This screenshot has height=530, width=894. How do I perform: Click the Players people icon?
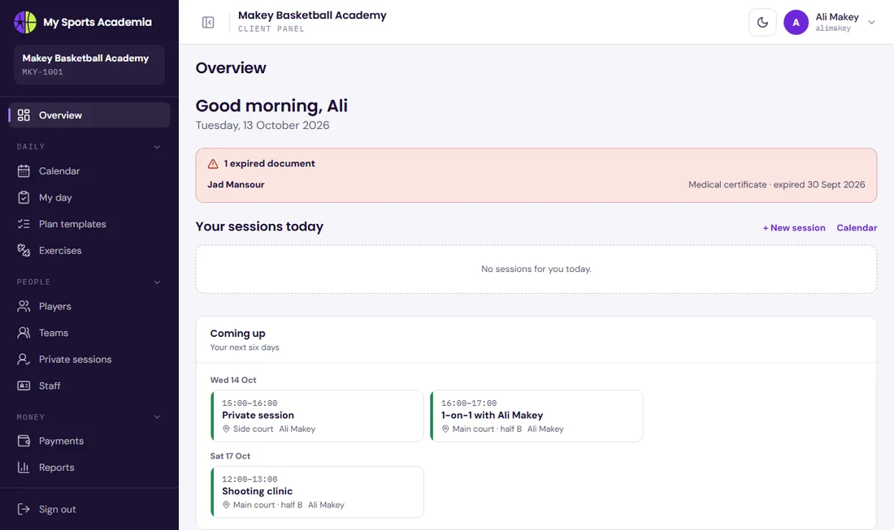[x=24, y=306]
